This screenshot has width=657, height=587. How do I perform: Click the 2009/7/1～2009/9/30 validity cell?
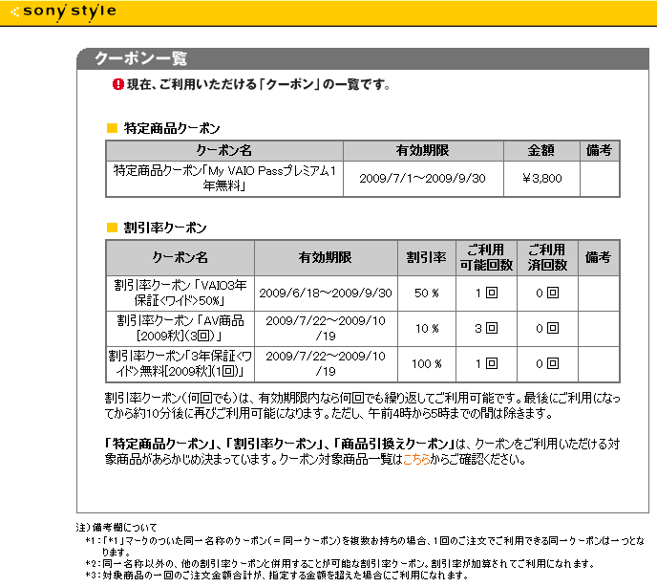tap(423, 179)
